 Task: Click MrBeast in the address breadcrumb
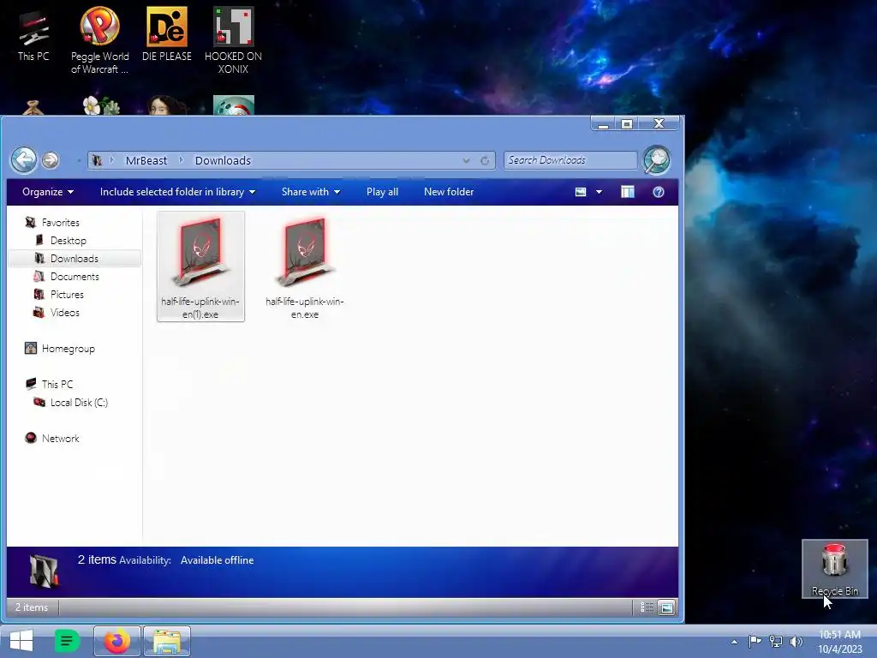click(146, 160)
